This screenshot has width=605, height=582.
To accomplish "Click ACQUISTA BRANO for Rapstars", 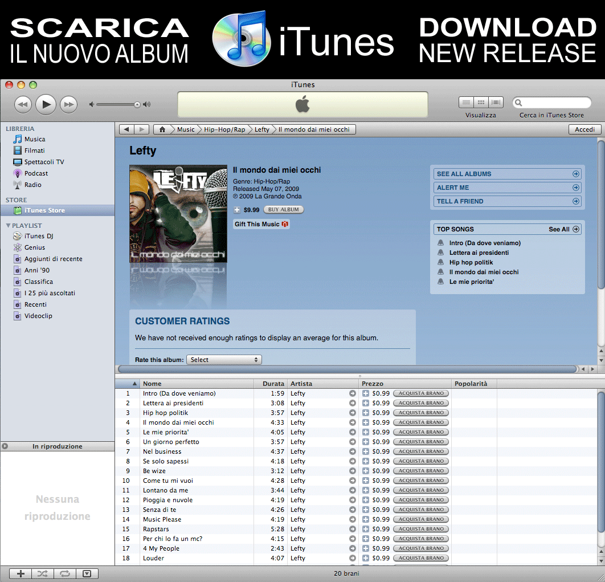I will (421, 529).
